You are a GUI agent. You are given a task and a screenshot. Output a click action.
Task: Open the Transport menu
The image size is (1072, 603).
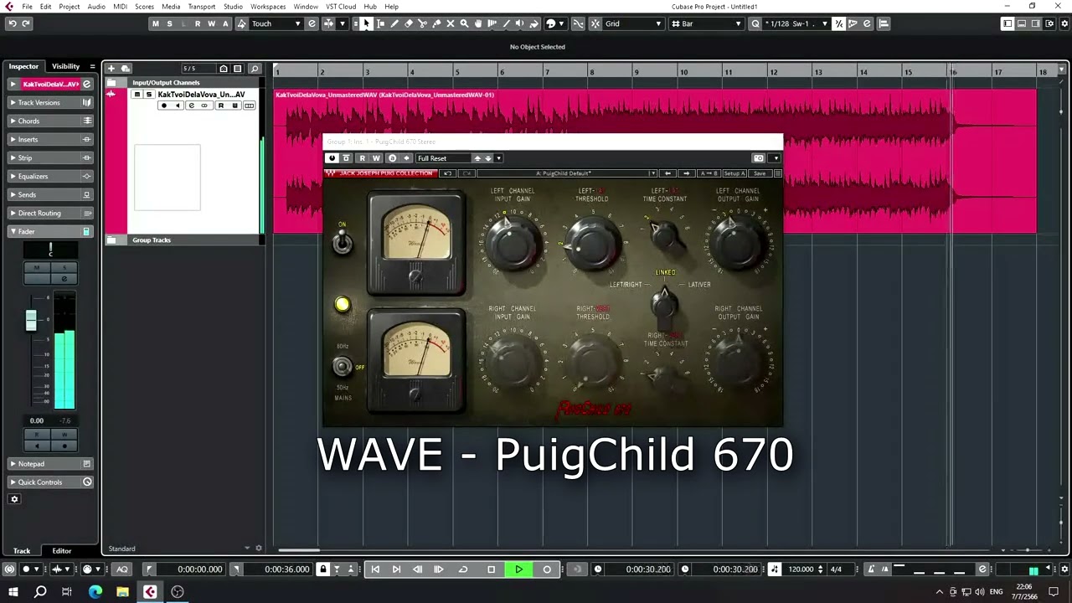[x=201, y=6]
